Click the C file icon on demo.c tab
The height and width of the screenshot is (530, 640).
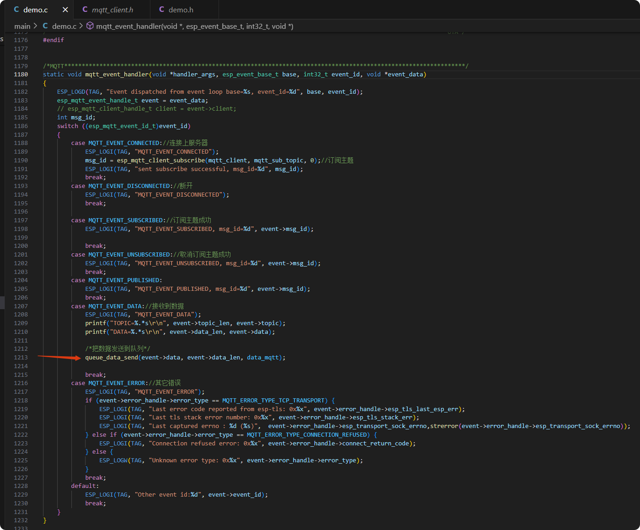[x=16, y=10]
